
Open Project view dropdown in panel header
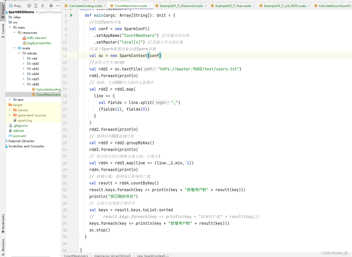pyautogui.click(x=16, y=6)
